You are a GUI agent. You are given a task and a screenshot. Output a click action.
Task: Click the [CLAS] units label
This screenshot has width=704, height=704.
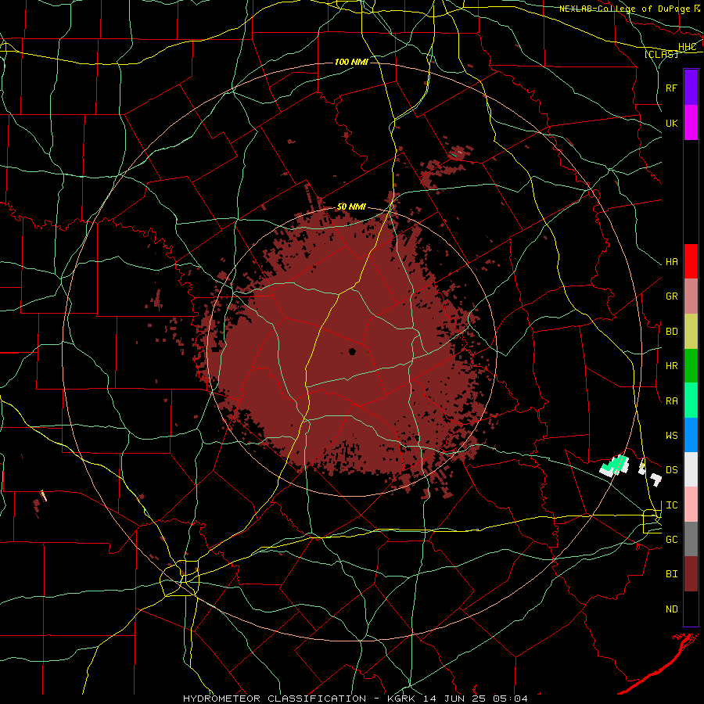pos(661,54)
